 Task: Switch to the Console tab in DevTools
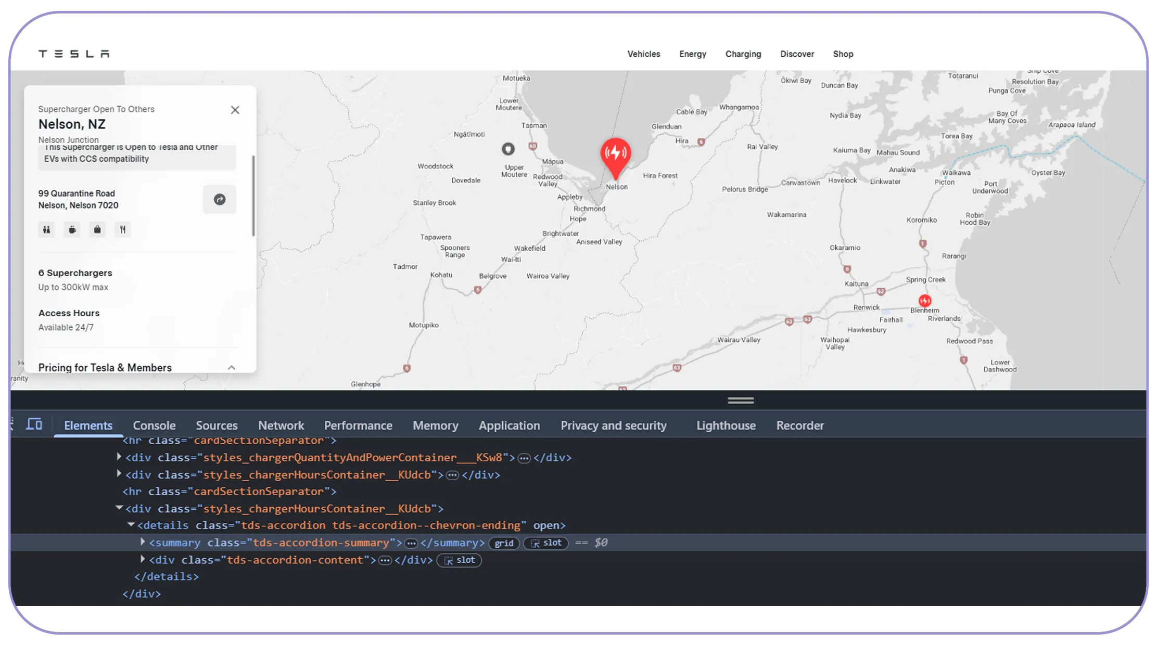click(154, 425)
